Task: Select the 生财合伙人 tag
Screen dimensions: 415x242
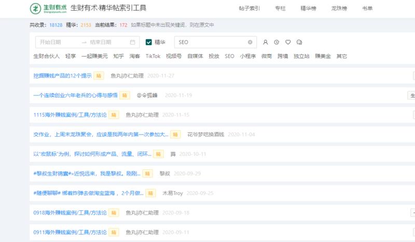Action: (47, 56)
